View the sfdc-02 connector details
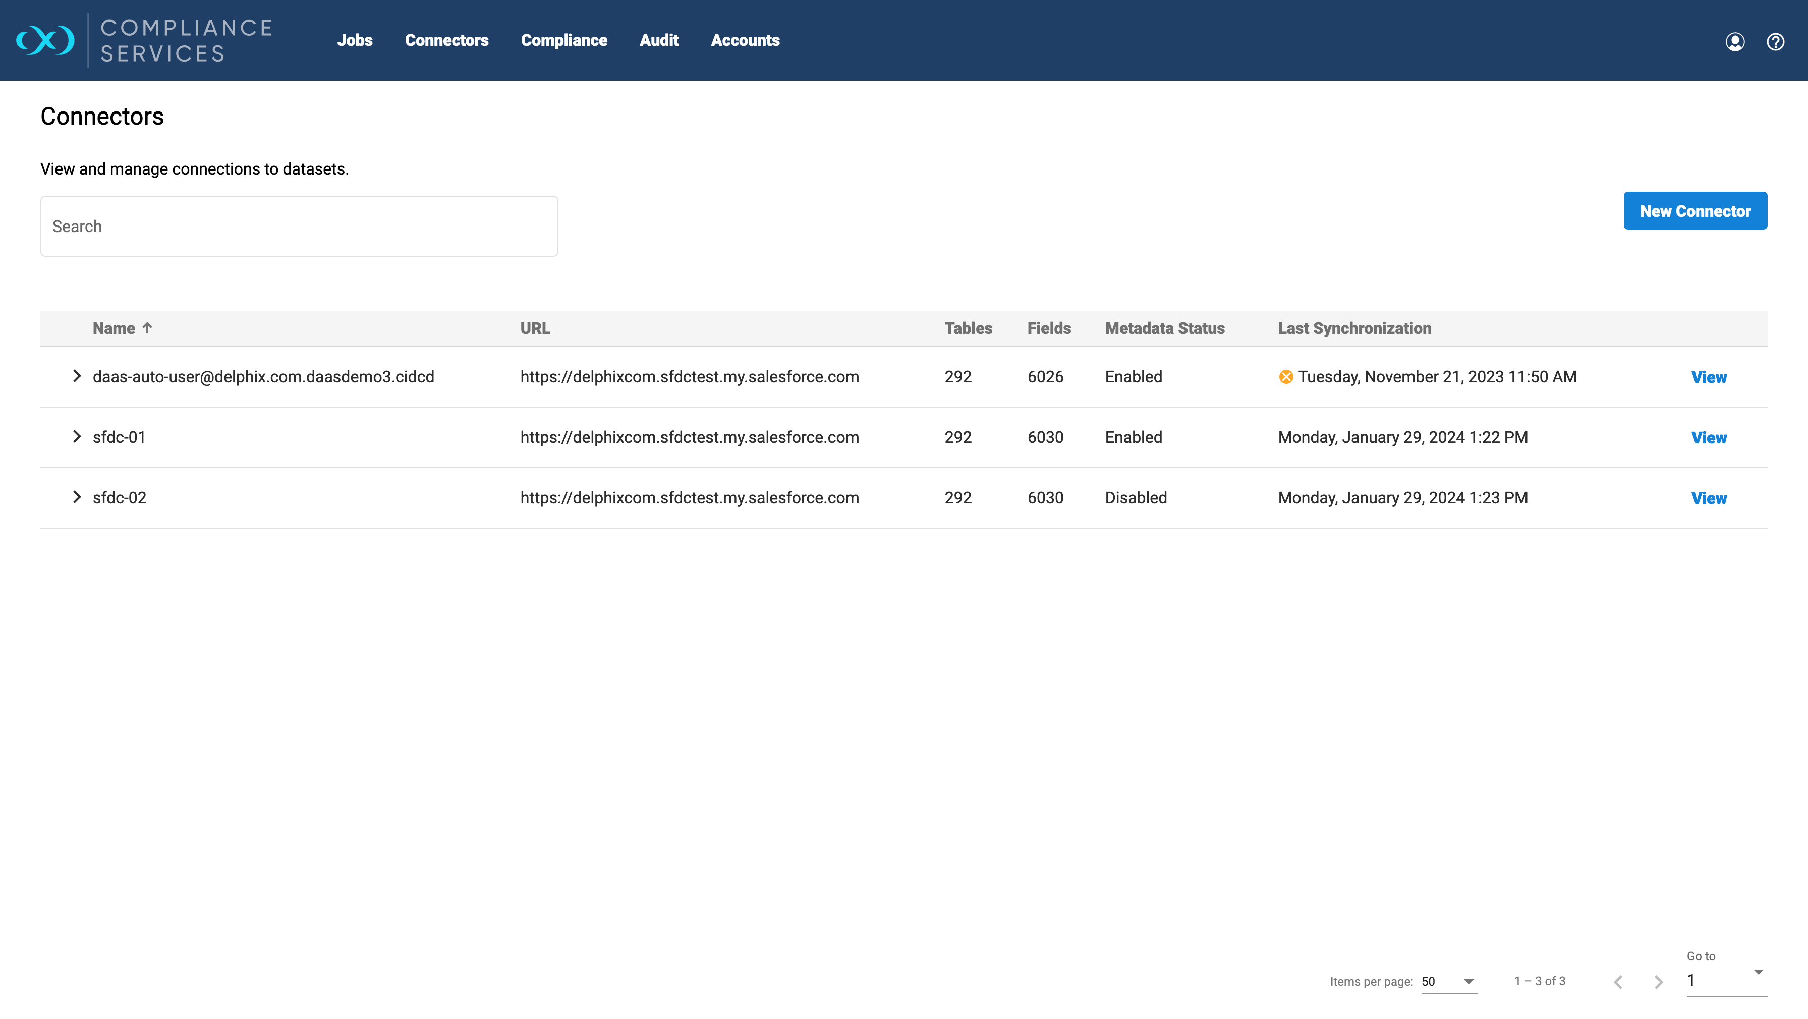The width and height of the screenshot is (1808, 1019). click(x=1708, y=497)
